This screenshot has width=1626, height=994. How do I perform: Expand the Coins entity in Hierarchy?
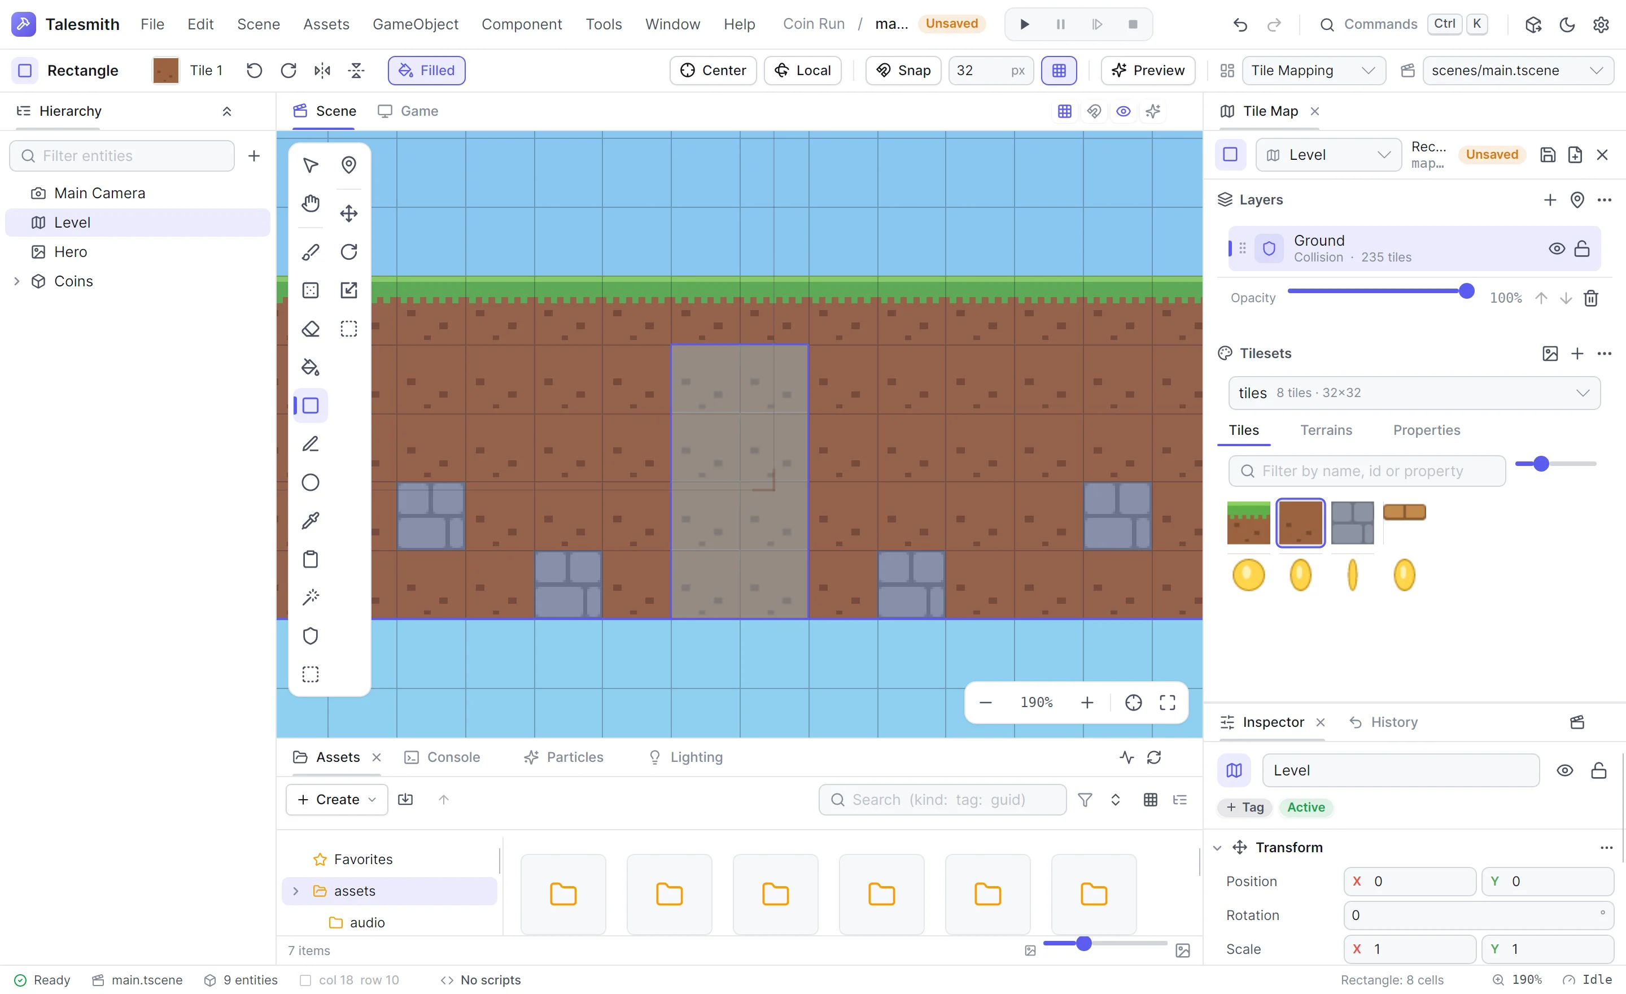[16, 281]
